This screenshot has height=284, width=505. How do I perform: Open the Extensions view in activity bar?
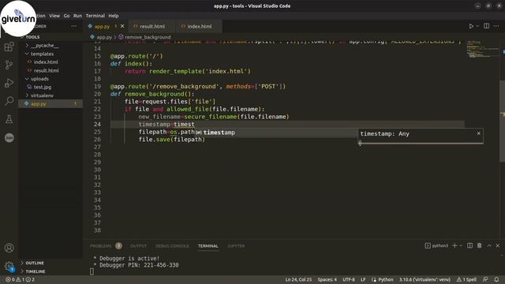(9, 47)
